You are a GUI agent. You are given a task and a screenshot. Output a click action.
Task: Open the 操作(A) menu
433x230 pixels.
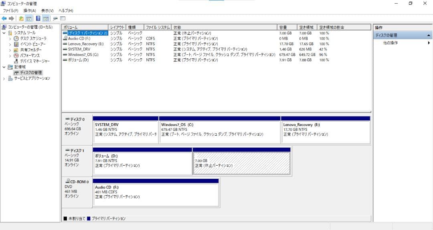pos(30,10)
